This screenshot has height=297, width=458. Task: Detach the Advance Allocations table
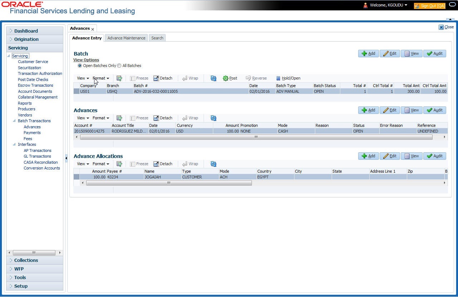pyautogui.click(x=163, y=164)
